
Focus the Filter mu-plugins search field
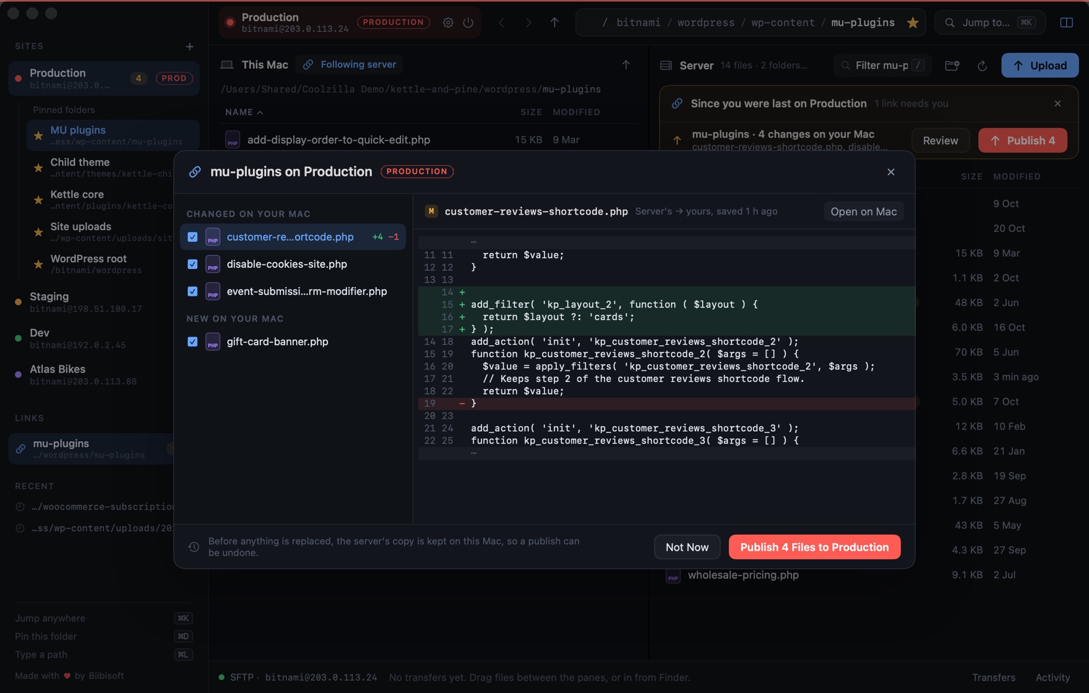(x=883, y=66)
